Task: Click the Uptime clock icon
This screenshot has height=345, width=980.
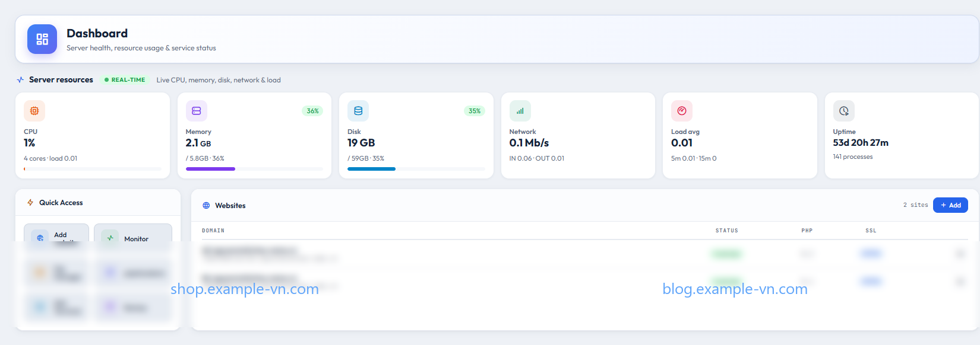Action: pos(844,111)
